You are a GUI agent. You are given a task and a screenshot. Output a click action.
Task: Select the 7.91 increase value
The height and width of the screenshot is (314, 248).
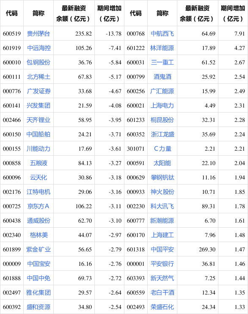pos(240,33)
